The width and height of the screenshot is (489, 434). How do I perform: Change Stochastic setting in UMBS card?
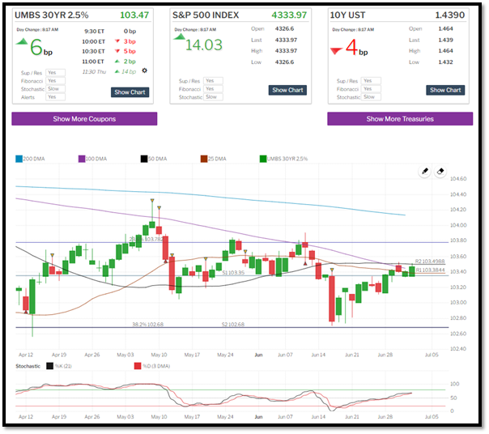pyautogui.click(x=56, y=89)
